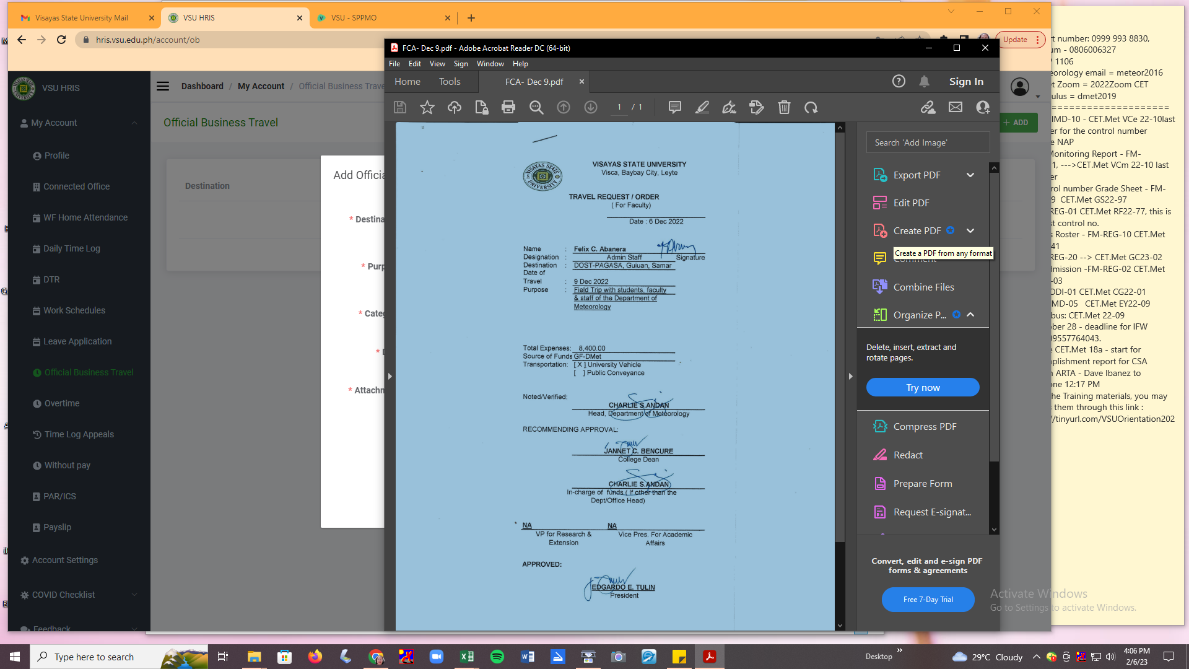Expand the Export PDF options
Image resolution: width=1189 pixels, height=669 pixels.
970,175
